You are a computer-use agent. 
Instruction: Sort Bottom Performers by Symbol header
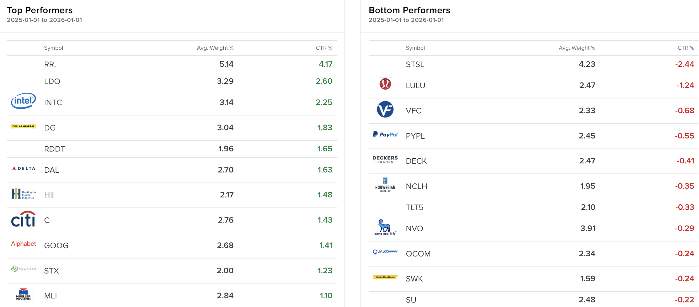coord(415,48)
